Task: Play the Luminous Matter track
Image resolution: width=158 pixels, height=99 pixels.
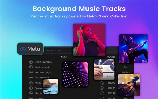Action: (x=31, y=67)
